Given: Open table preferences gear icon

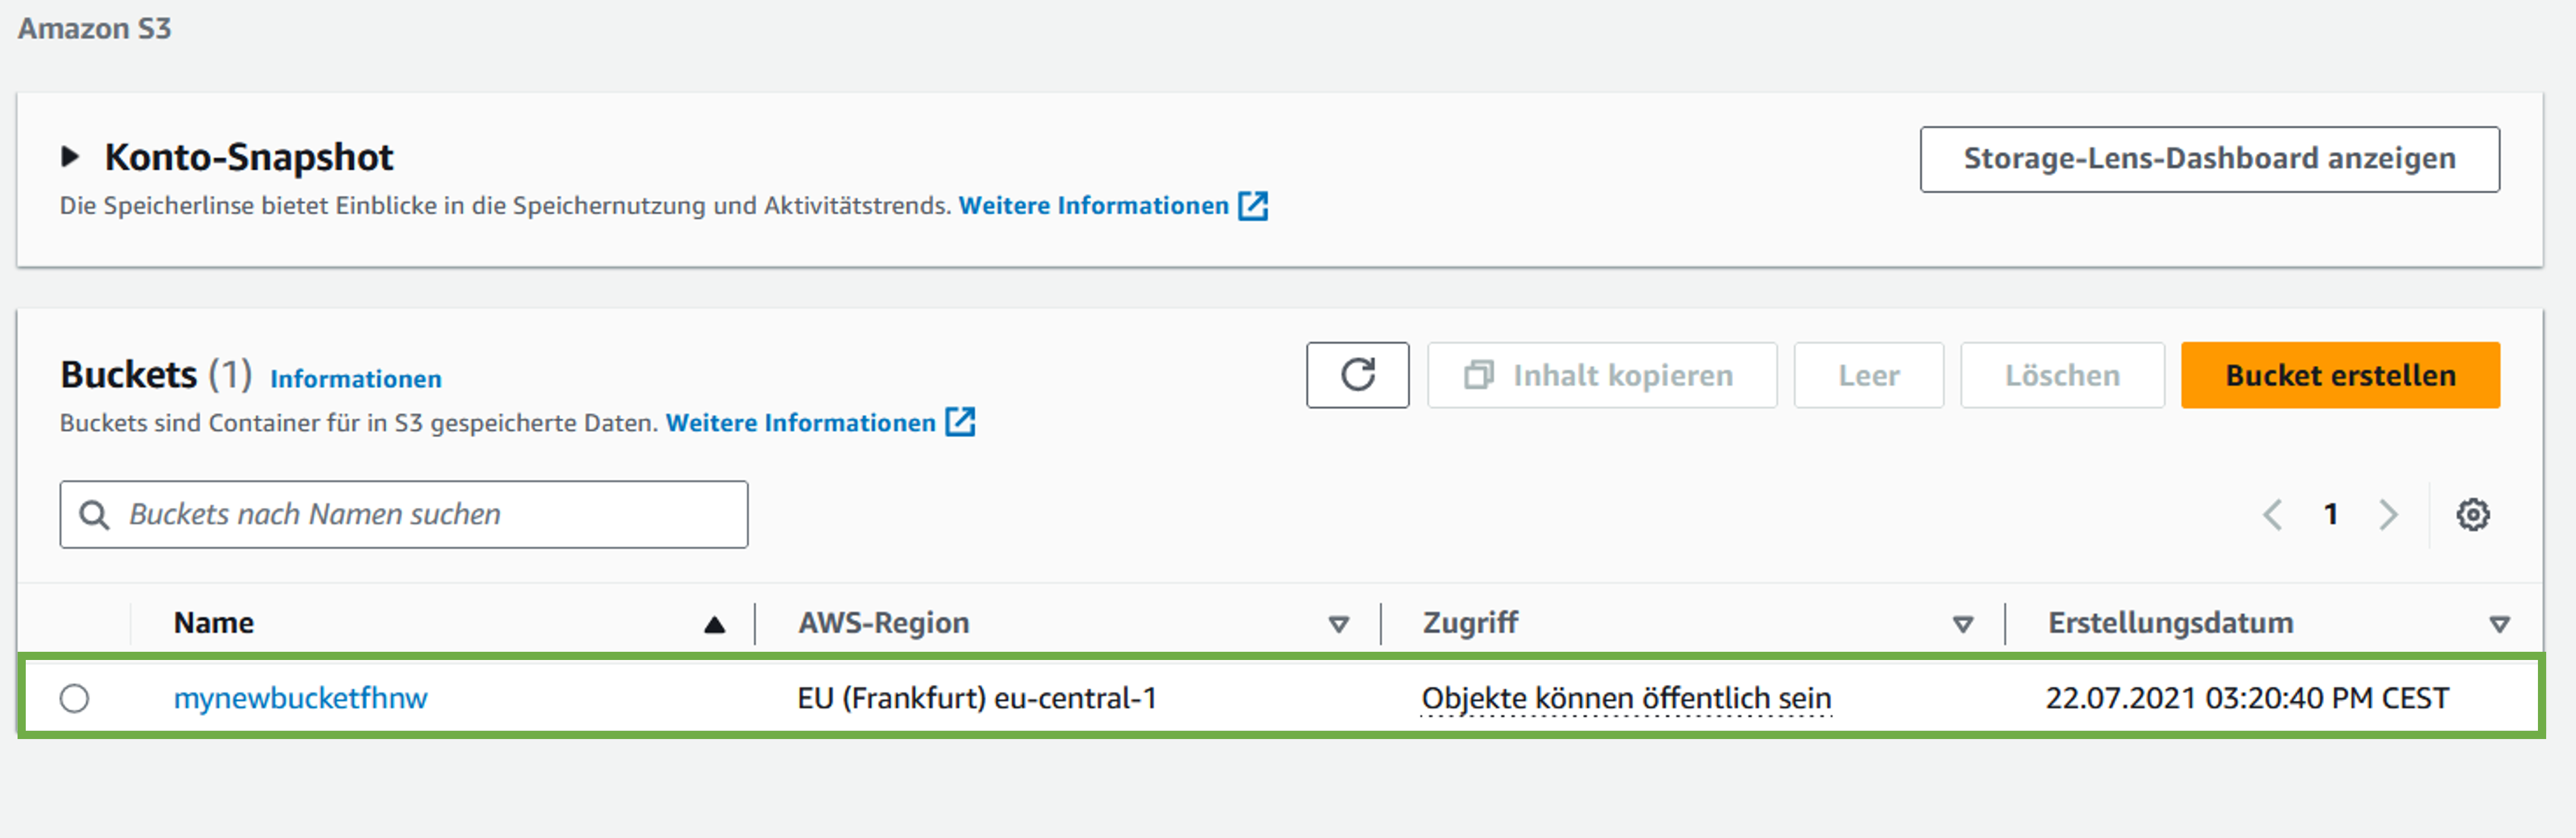Looking at the screenshot, I should pos(2472,514).
